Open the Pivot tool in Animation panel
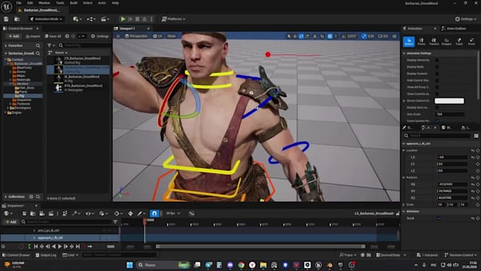481x271 pixels. click(472, 42)
